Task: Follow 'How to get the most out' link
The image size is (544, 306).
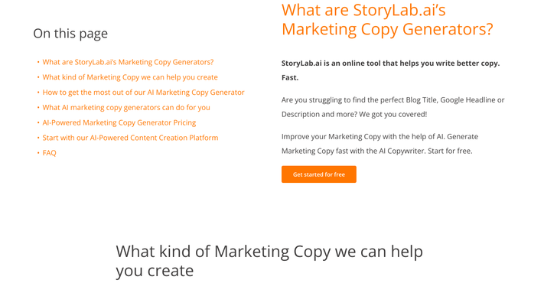Action: tap(143, 93)
